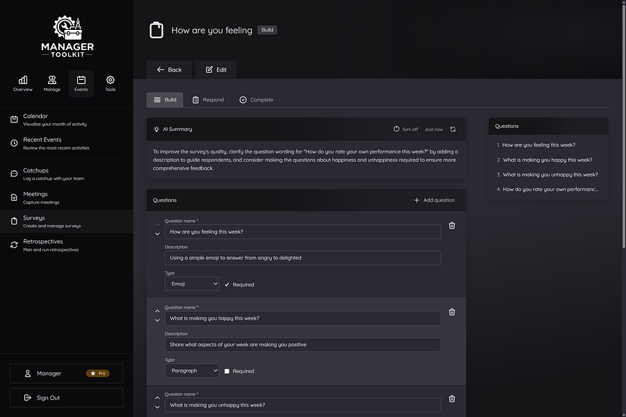Switch to the Complete tab
This screenshot has height=417, width=626.
click(256, 100)
